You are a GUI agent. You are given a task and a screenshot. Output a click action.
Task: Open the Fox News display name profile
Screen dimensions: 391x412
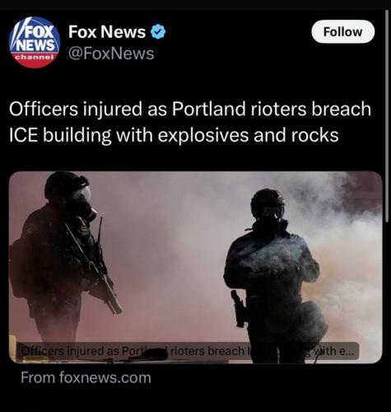[107, 32]
